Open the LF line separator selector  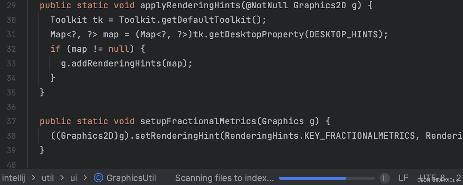tap(403, 178)
